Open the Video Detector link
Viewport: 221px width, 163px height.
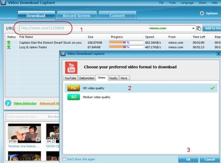tap(25, 104)
